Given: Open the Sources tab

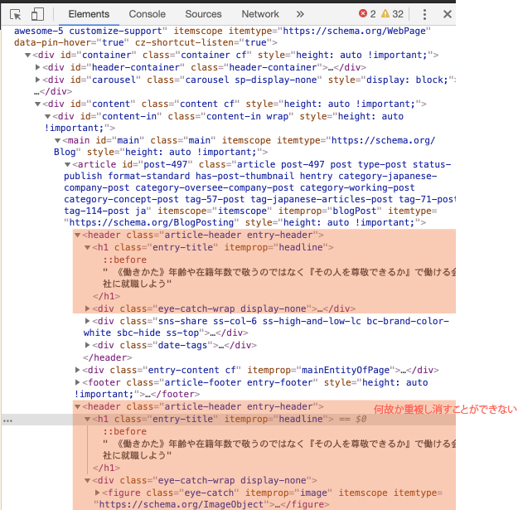Looking at the screenshot, I should tap(203, 14).
